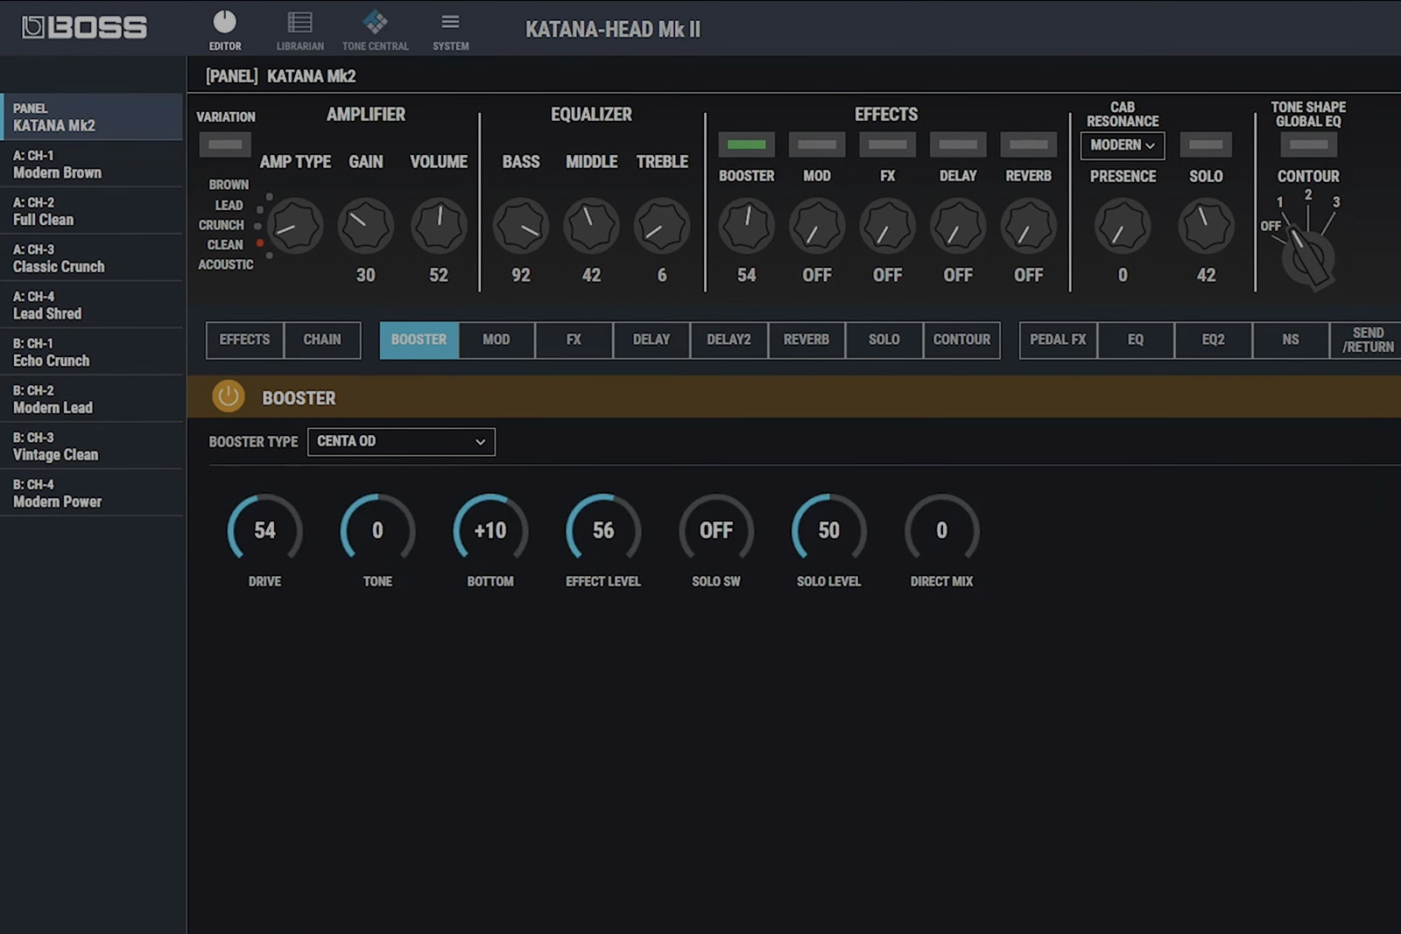
Task: Select the FX tab
Action: [x=574, y=340]
